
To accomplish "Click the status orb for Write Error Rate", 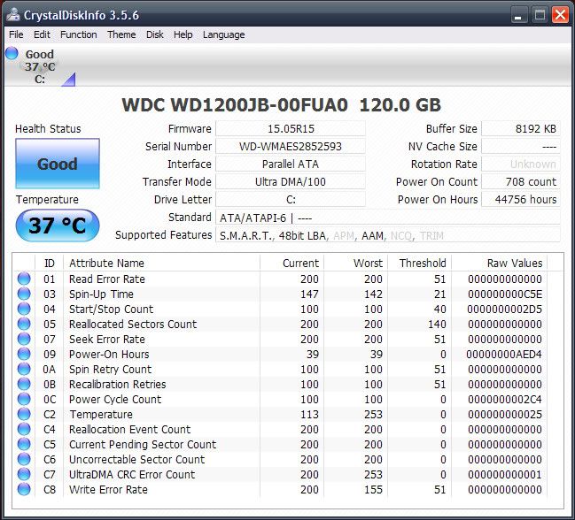I will point(24,489).
